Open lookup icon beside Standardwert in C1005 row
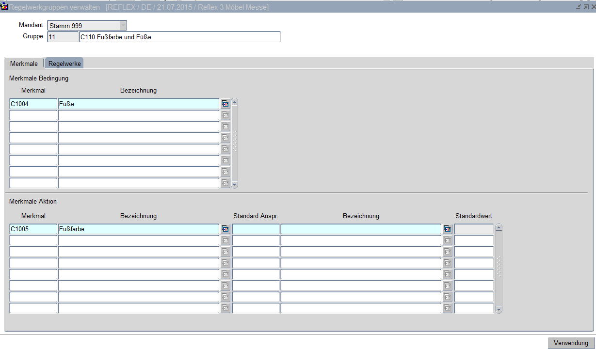The height and width of the screenshot is (350, 596). (447, 229)
